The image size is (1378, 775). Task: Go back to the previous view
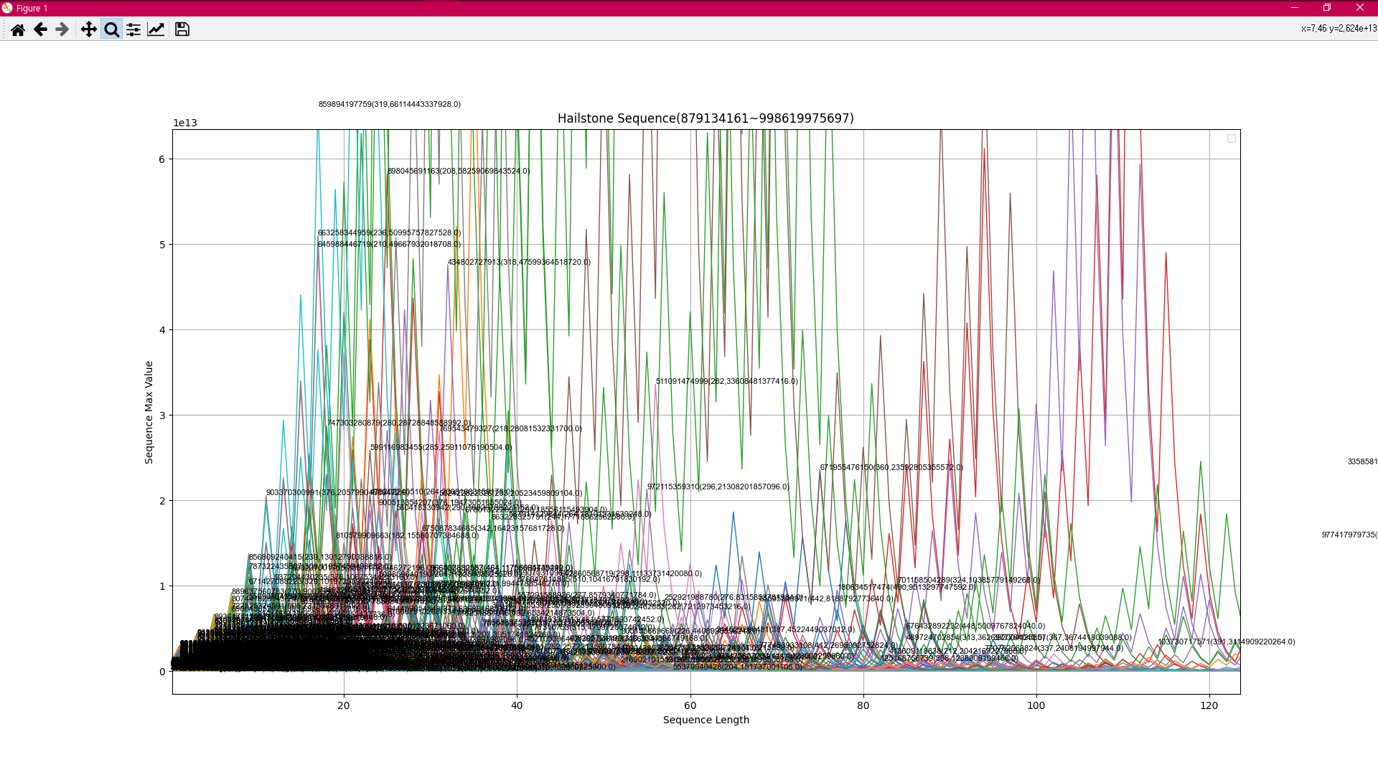click(x=40, y=29)
